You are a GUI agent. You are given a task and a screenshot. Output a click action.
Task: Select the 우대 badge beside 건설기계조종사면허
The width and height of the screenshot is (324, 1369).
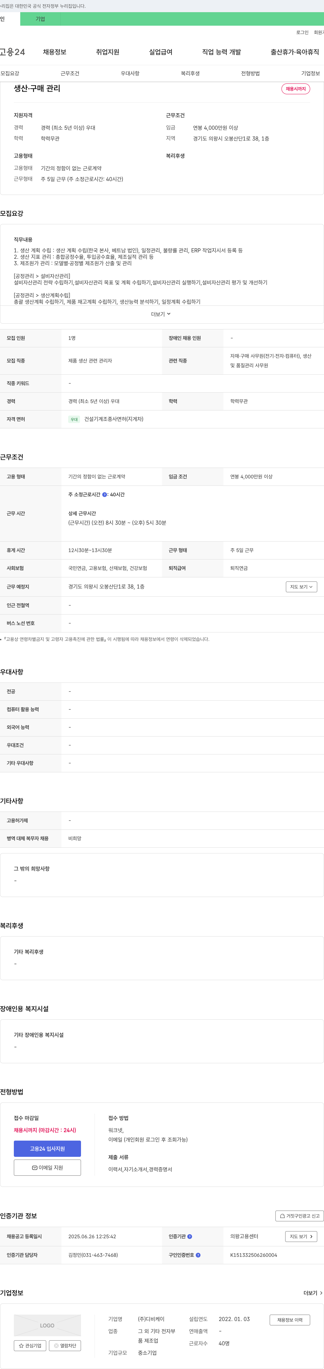(x=74, y=419)
